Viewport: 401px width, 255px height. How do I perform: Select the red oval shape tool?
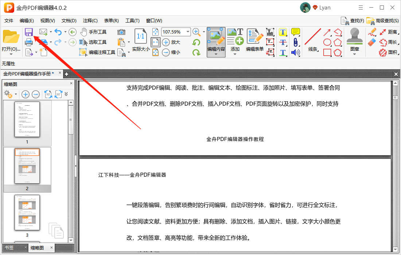click(x=327, y=42)
